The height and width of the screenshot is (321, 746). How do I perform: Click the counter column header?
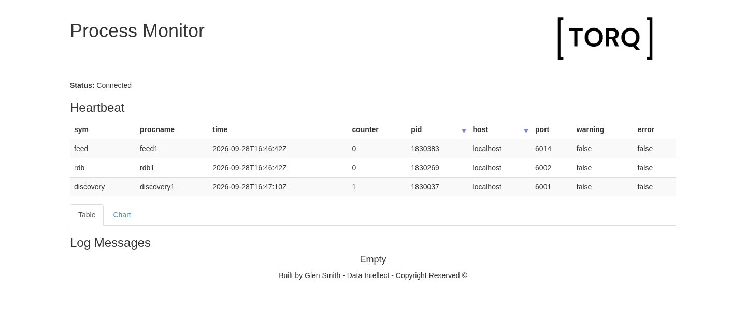365,129
